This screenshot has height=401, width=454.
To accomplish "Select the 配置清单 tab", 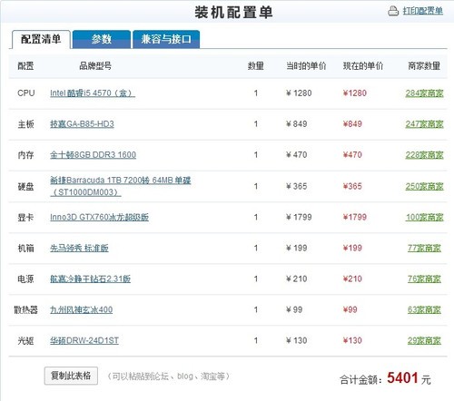I will tap(41, 39).
